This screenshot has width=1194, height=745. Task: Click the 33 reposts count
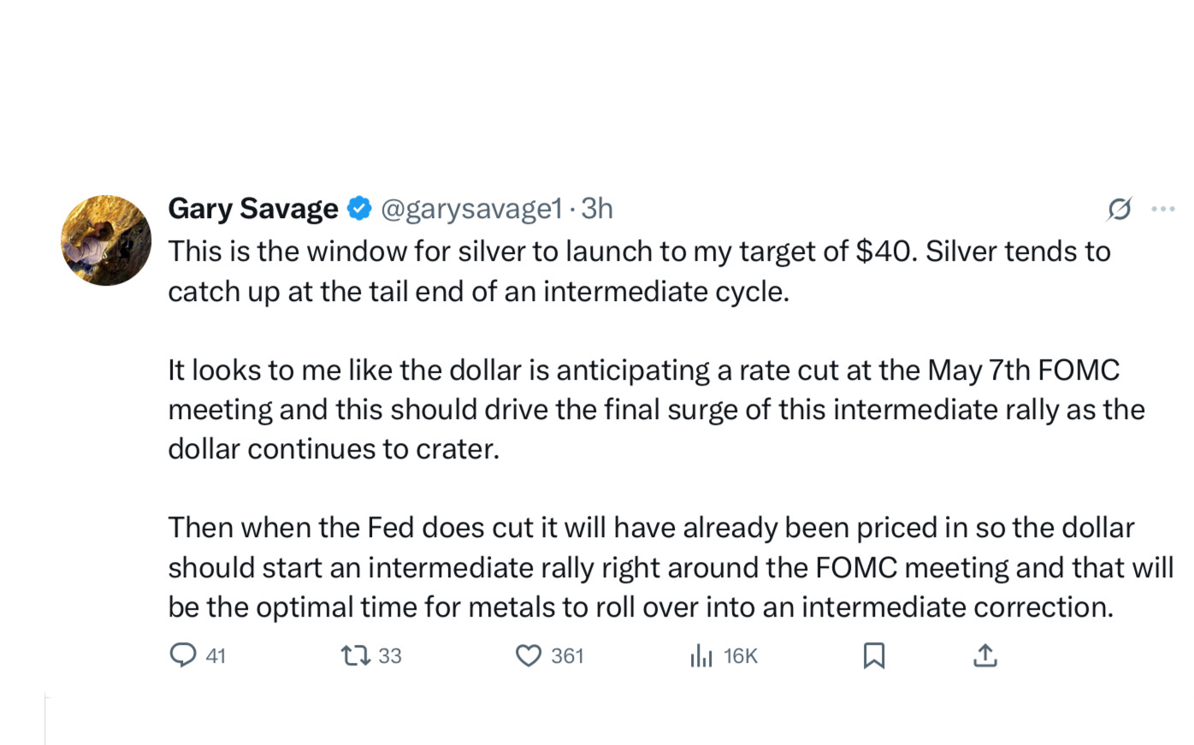pyautogui.click(x=390, y=656)
